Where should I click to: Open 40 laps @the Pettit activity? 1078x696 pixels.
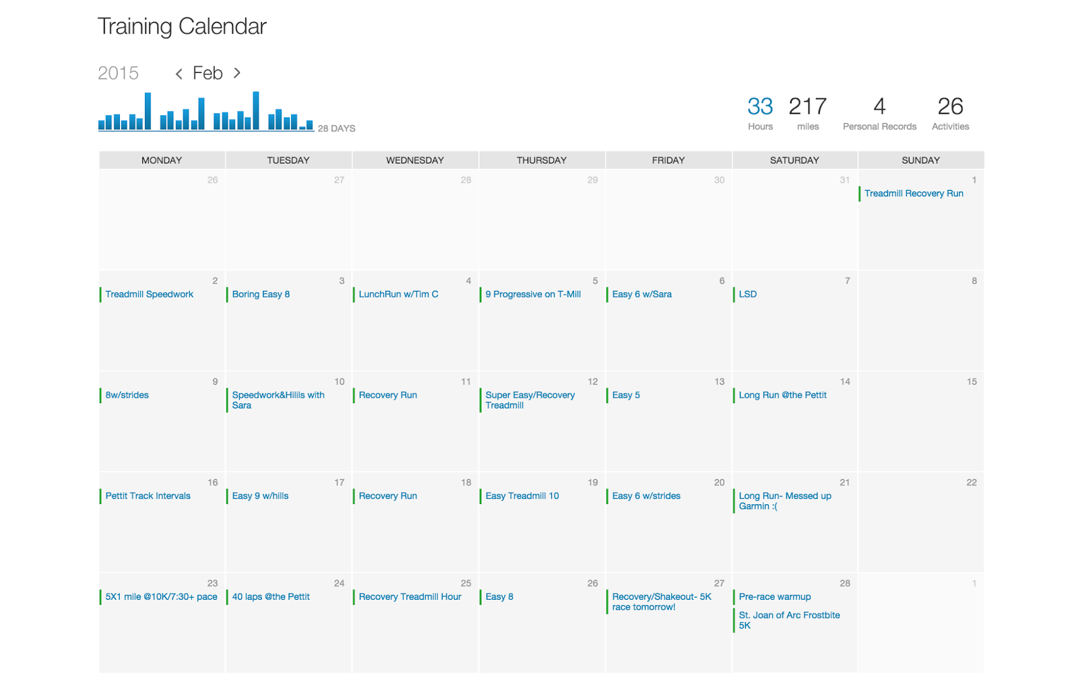[271, 597]
